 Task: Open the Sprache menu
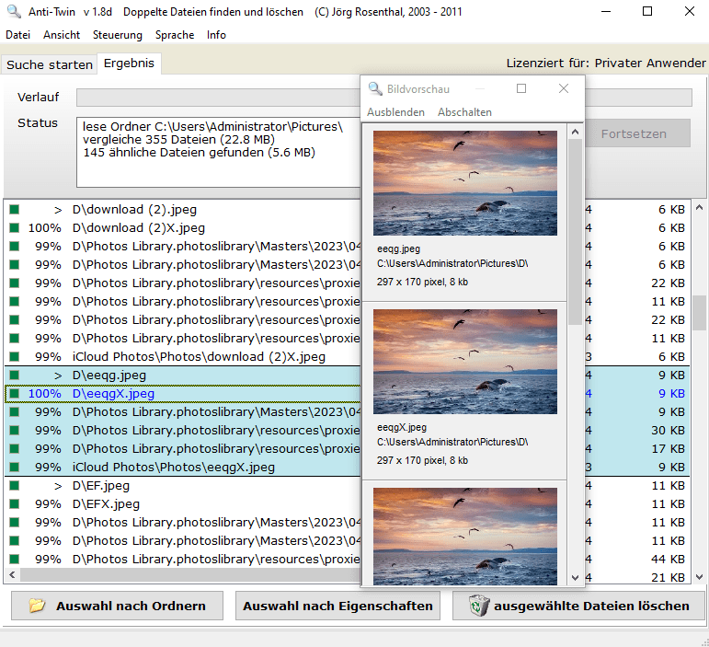pos(175,35)
